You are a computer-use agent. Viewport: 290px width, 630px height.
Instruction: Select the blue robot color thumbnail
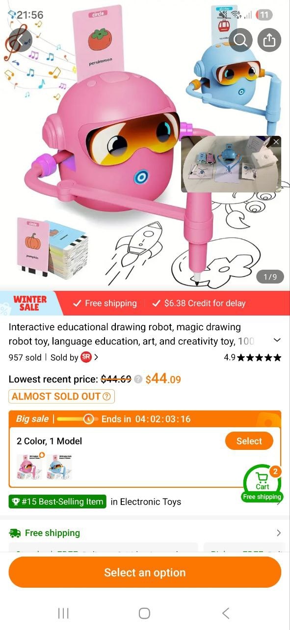(x=59, y=467)
